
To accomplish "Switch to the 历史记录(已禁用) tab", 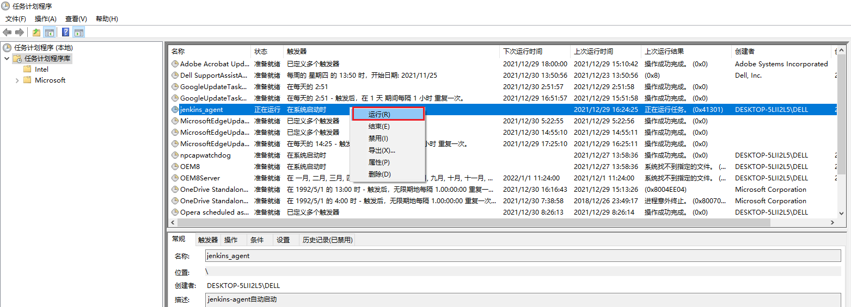I will pos(328,240).
